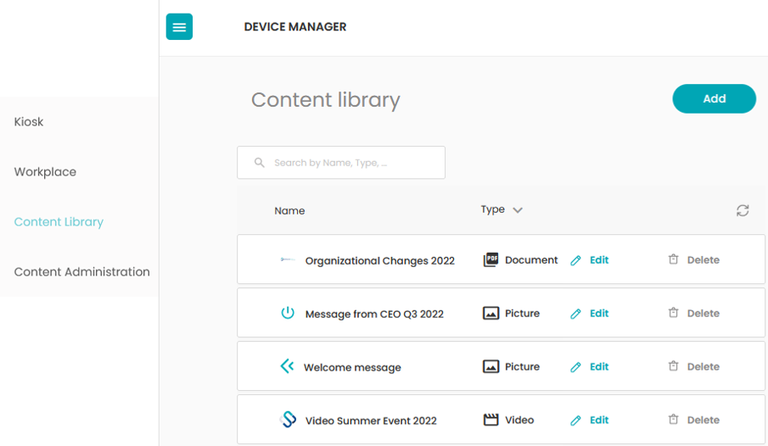
Task: Click the PDF document type icon
Action: (491, 259)
